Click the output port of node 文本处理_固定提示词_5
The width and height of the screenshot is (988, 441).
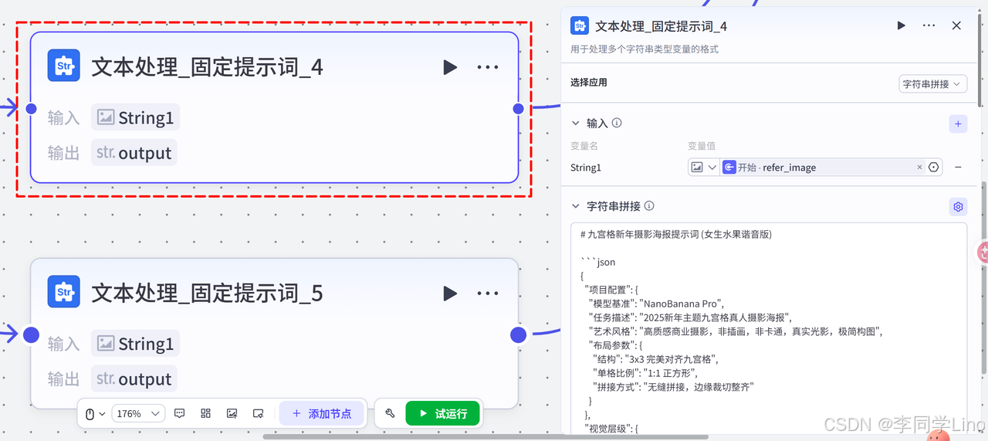pyautogui.click(x=519, y=334)
